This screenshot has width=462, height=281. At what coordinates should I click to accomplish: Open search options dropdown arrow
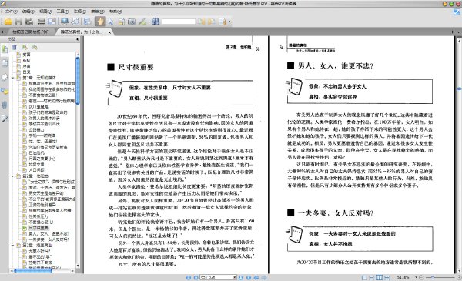pos(229,22)
